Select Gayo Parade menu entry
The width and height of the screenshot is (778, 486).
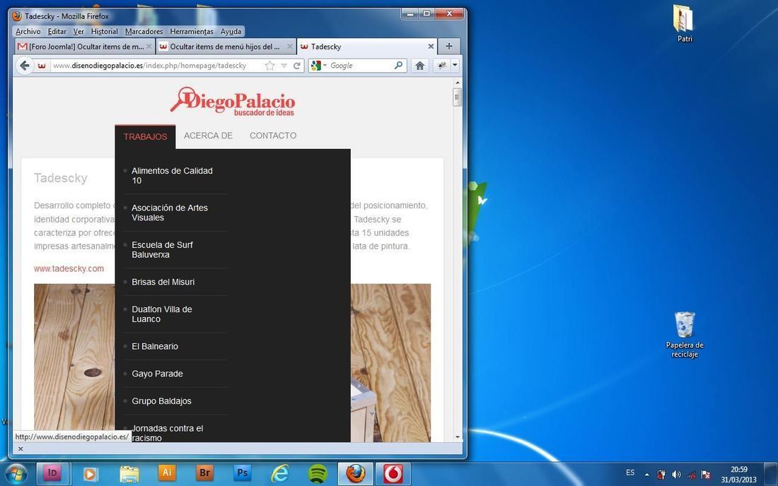(x=157, y=374)
